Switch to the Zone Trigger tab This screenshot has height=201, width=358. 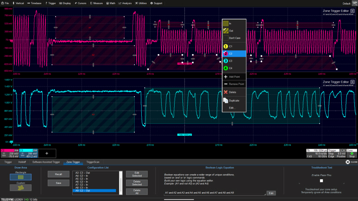coord(73,162)
